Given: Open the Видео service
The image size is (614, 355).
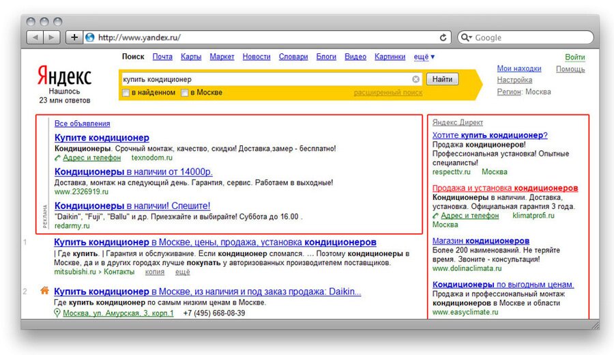Looking at the screenshot, I should point(355,57).
